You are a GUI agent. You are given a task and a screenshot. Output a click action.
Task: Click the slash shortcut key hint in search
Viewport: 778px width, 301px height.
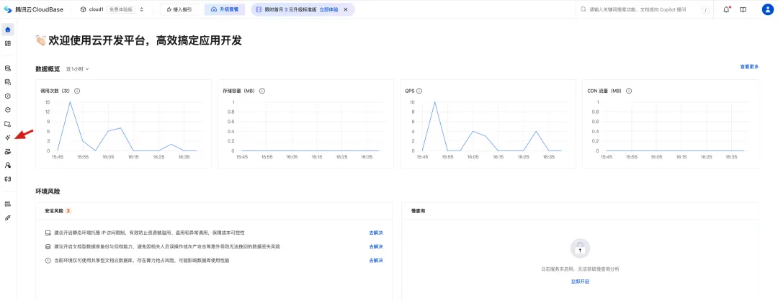coord(705,9)
